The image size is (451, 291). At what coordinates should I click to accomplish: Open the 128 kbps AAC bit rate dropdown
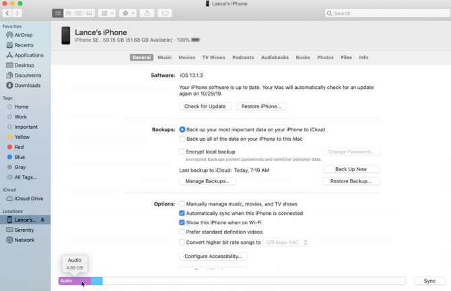(x=286, y=243)
